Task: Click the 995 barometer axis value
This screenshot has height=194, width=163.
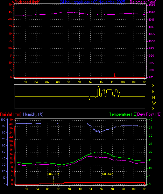Action: [x=151, y=48]
